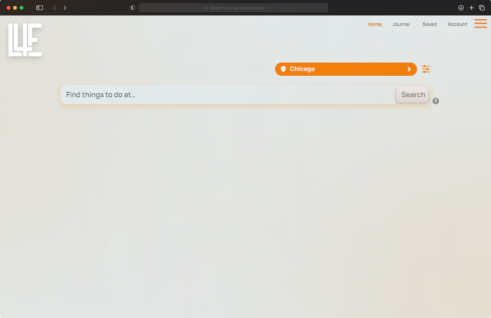Open the filter sliders icon

click(x=426, y=69)
